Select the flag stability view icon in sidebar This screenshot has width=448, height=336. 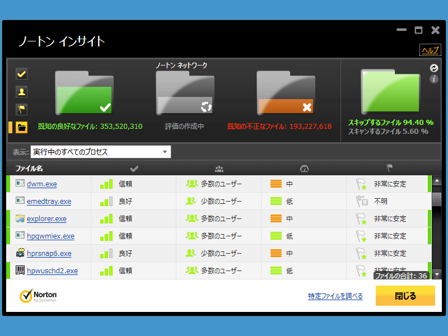coord(21,109)
